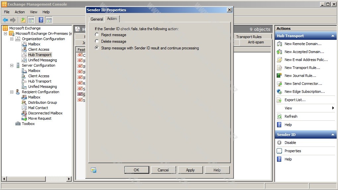This screenshot has width=338, height=190.
Task: Confirm with the OK button
Action: coord(136,170)
